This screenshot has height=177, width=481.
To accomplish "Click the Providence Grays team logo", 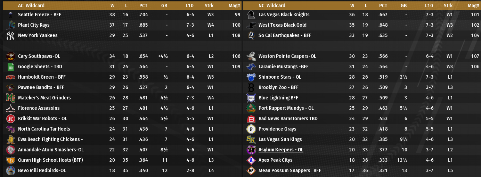I will (251, 129).
